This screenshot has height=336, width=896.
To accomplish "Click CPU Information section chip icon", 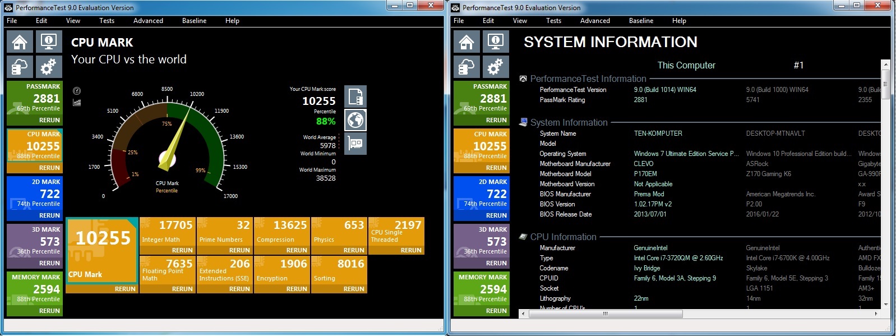I will [523, 237].
